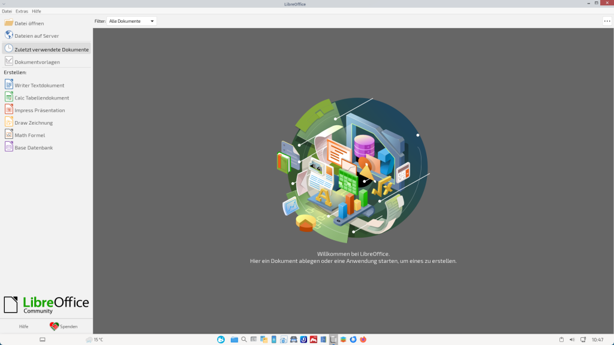
Task: Open the volume control in system tray
Action: click(571, 340)
